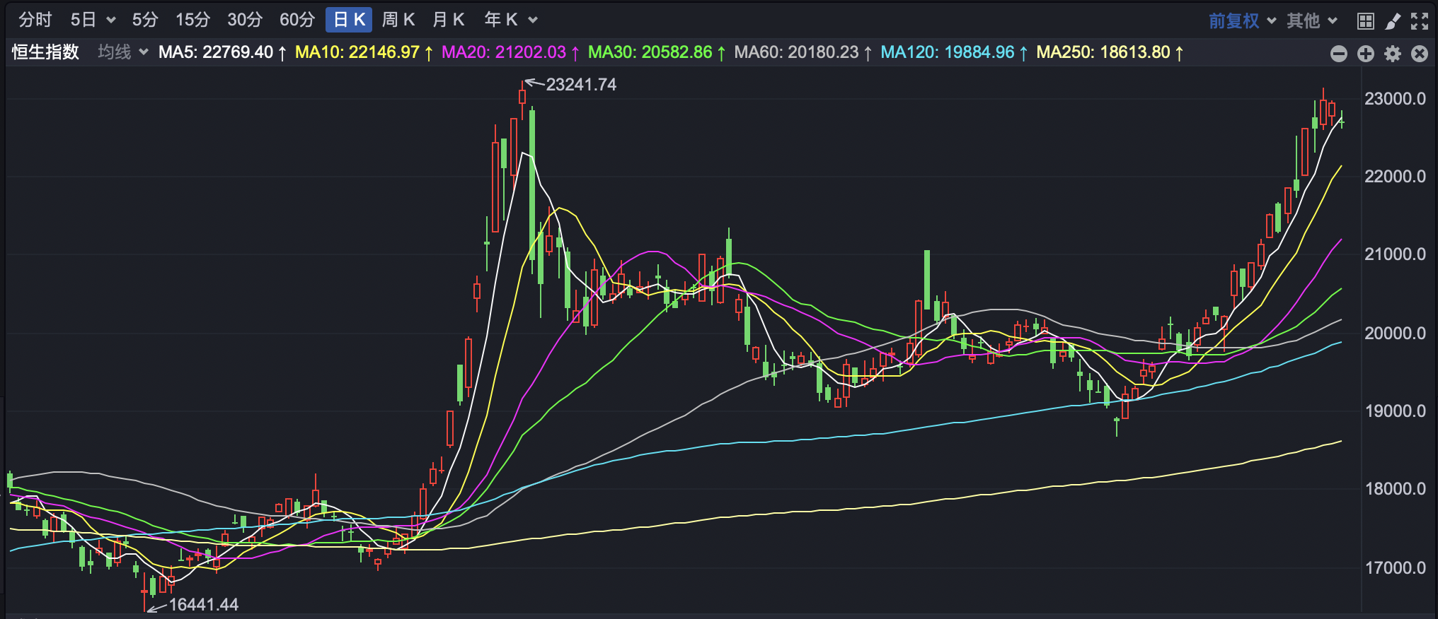The width and height of the screenshot is (1438, 619).
Task: Select the 60分 timeframe tab
Action: coord(297,20)
